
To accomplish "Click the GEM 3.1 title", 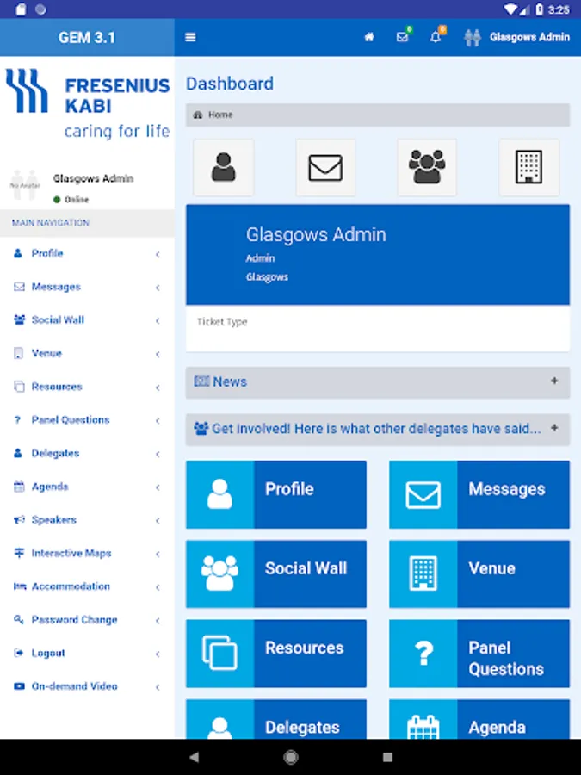I will coord(87,38).
